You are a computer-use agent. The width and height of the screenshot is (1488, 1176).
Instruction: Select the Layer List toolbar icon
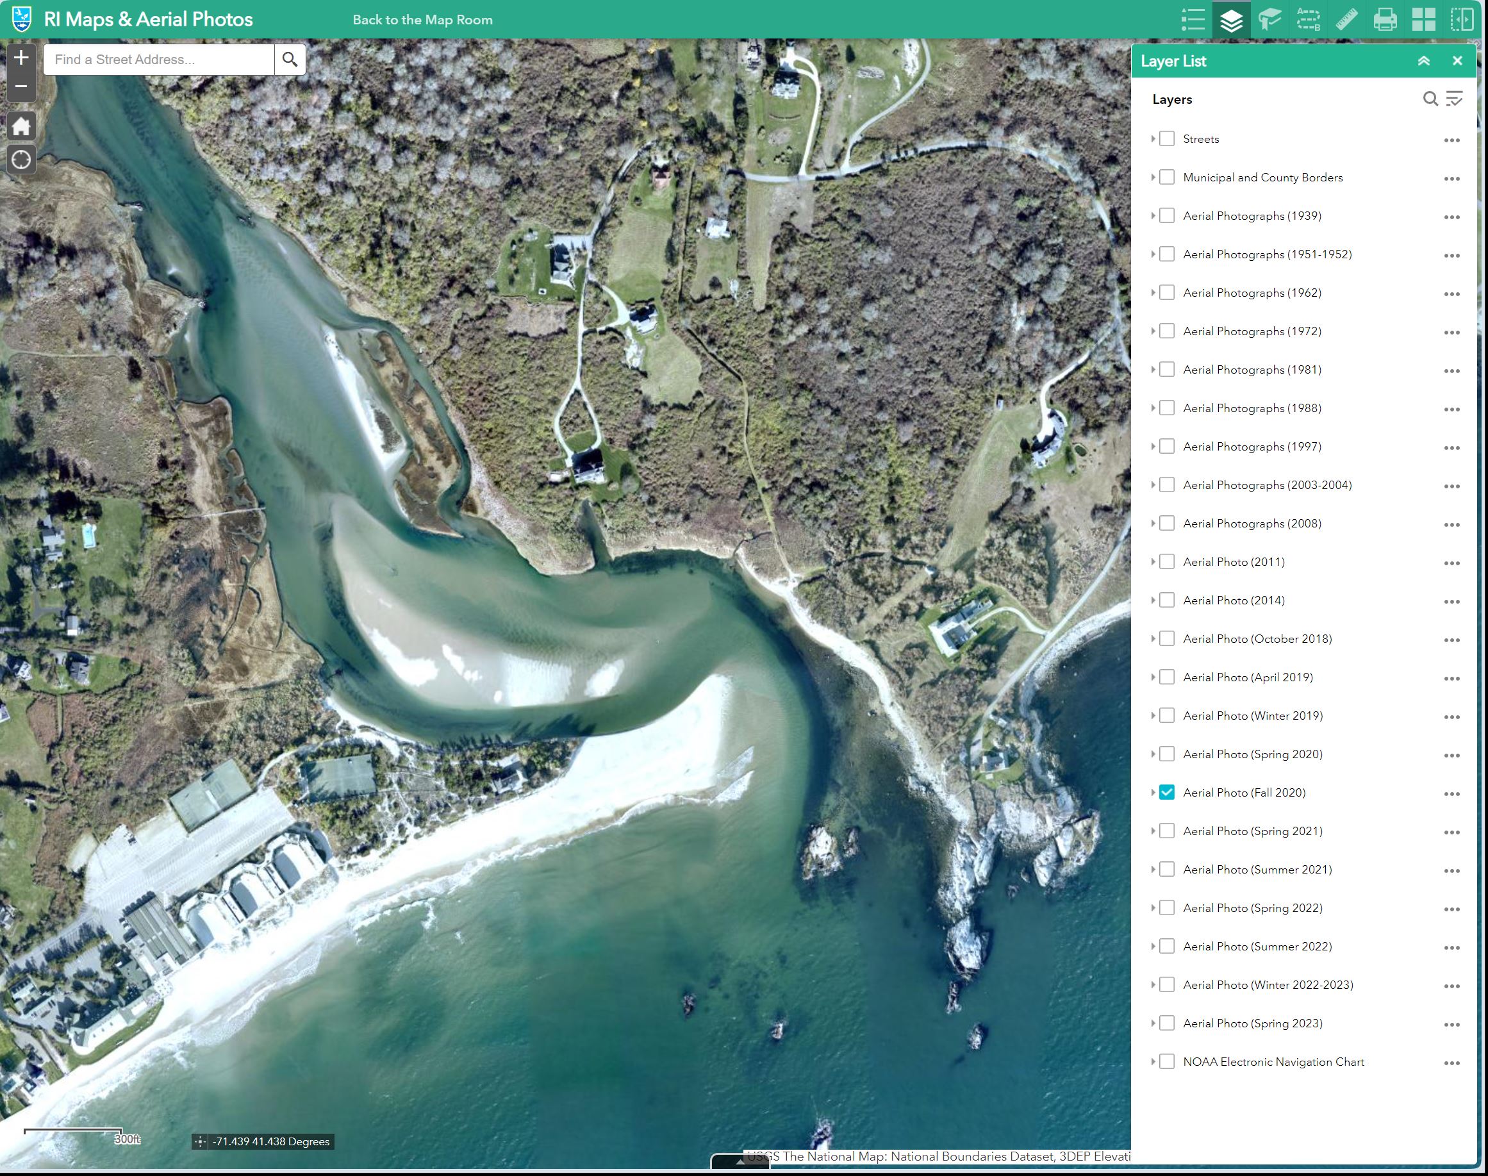(x=1230, y=20)
